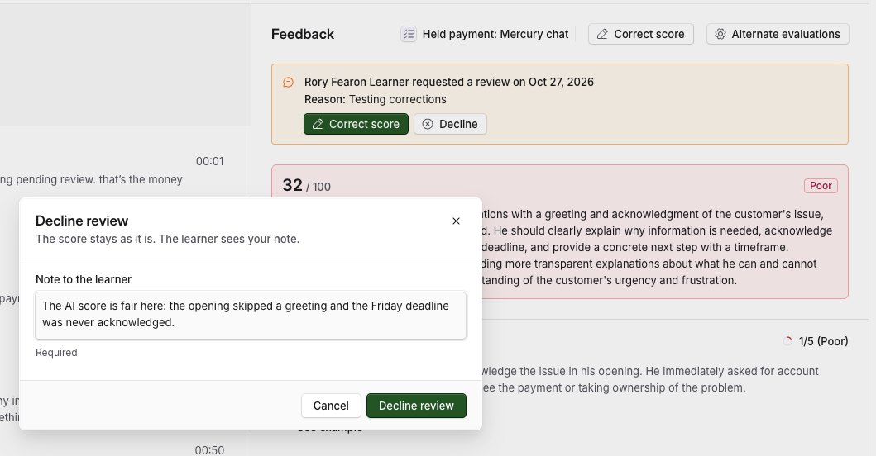
Task: Click the 00:01 transcript timestamp
Action: point(209,161)
